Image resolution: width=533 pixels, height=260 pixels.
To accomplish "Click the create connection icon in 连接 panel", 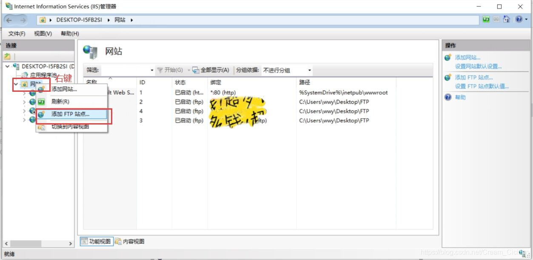I will tap(7, 56).
